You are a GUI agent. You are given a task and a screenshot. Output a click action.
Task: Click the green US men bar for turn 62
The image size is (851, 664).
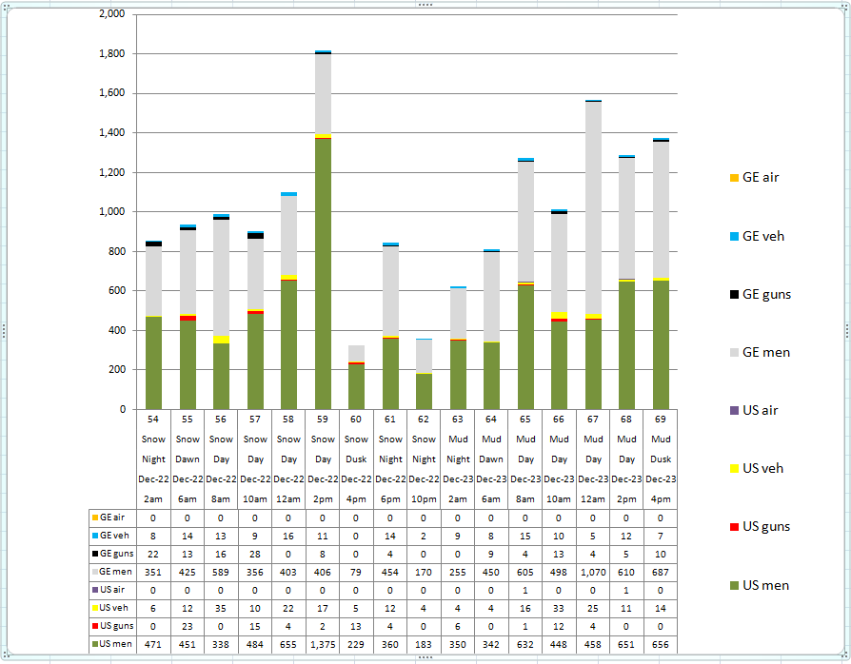click(424, 391)
